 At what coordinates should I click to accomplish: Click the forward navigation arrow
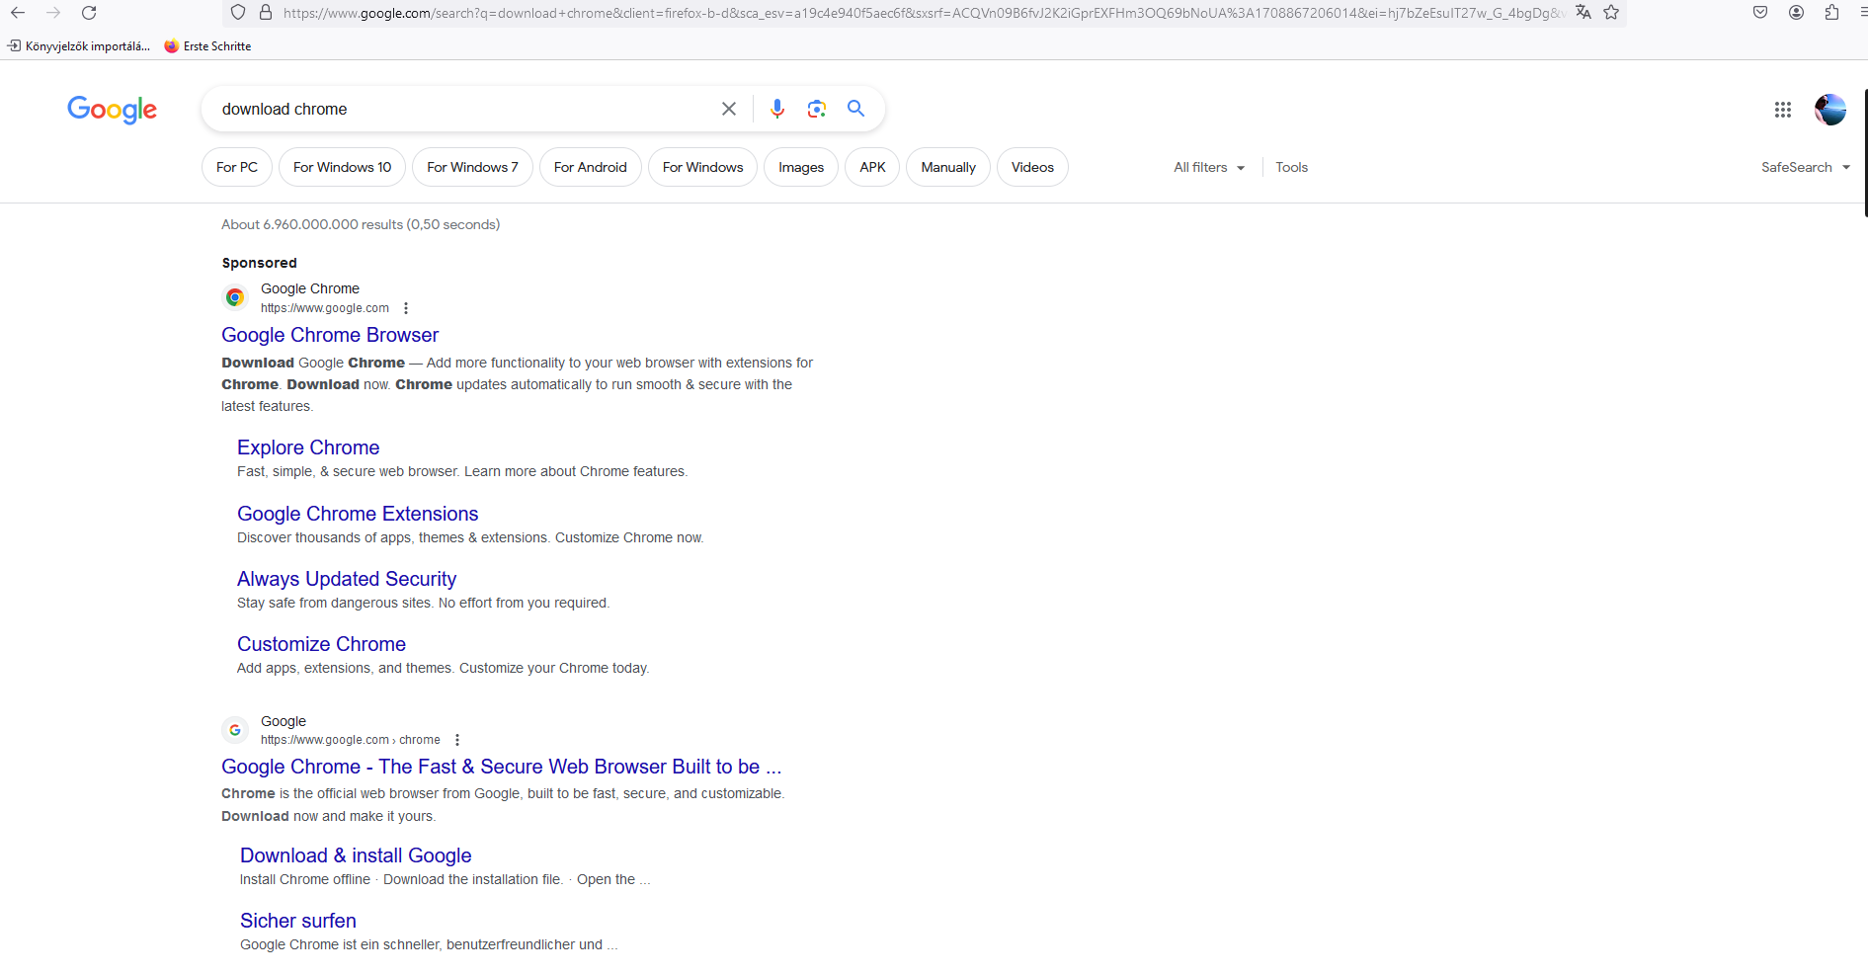click(x=53, y=13)
